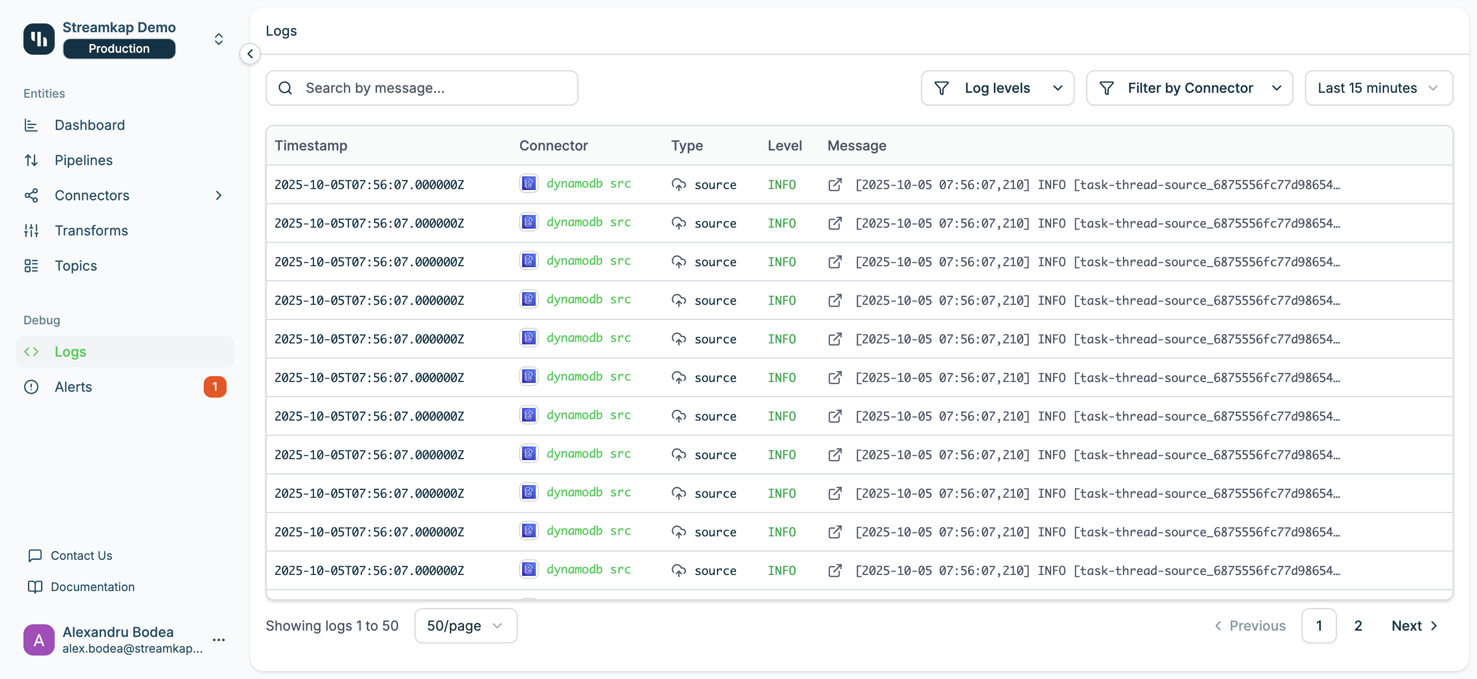Open the Log levels filter dropdown

(x=997, y=88)
